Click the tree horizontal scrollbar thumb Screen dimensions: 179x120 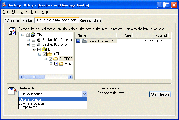34,77
